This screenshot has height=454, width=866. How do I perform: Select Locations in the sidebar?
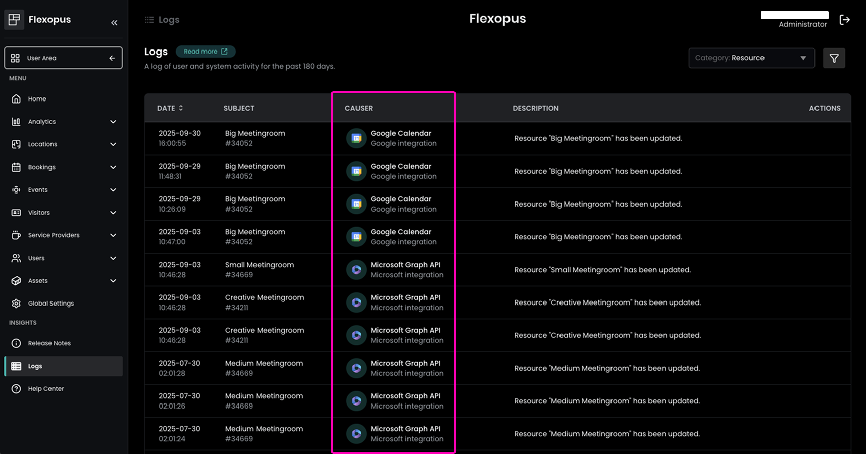[x=42, y=144]
